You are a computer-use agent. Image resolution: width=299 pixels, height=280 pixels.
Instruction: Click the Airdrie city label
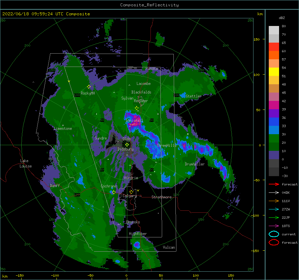click(x=131, y=178)
